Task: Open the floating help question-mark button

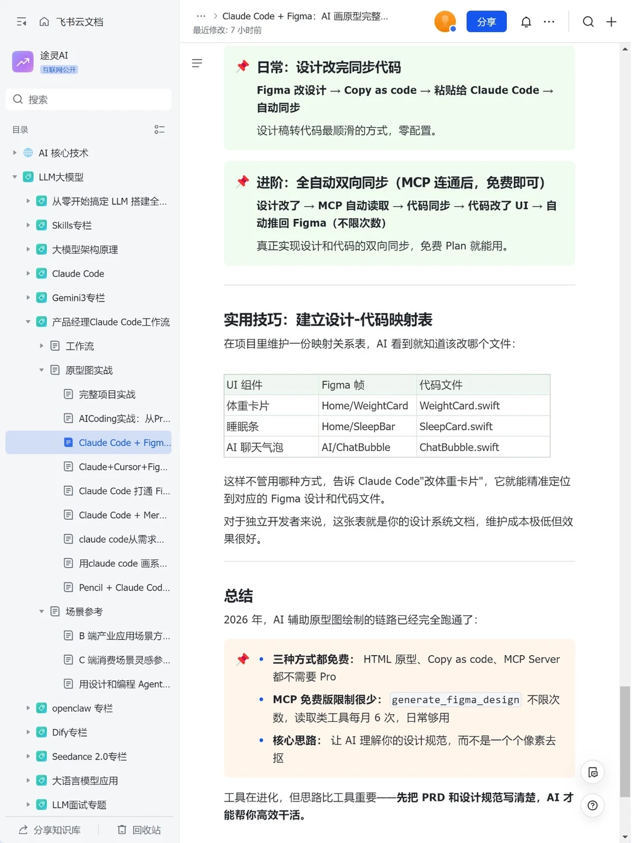Action: (592, 806)
